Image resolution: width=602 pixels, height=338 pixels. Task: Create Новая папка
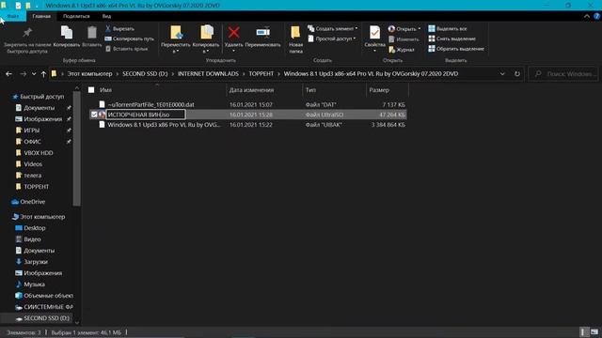click(x=295, y=39)
